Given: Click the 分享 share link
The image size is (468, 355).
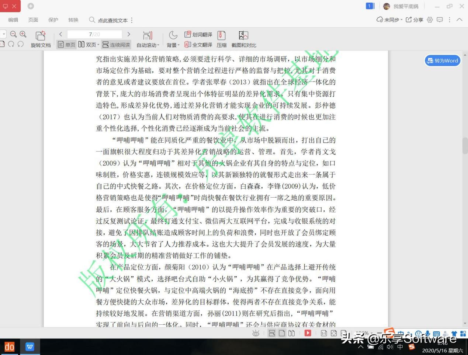Looking at the screenshot, I should click(418, 20).
